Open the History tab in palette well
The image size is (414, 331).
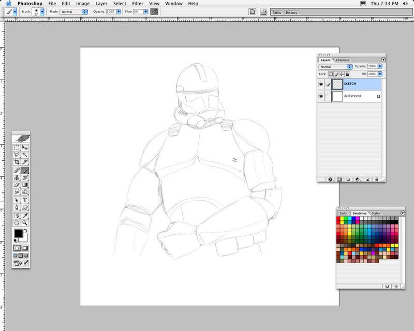pyautogui.click(x=291, y=12)
